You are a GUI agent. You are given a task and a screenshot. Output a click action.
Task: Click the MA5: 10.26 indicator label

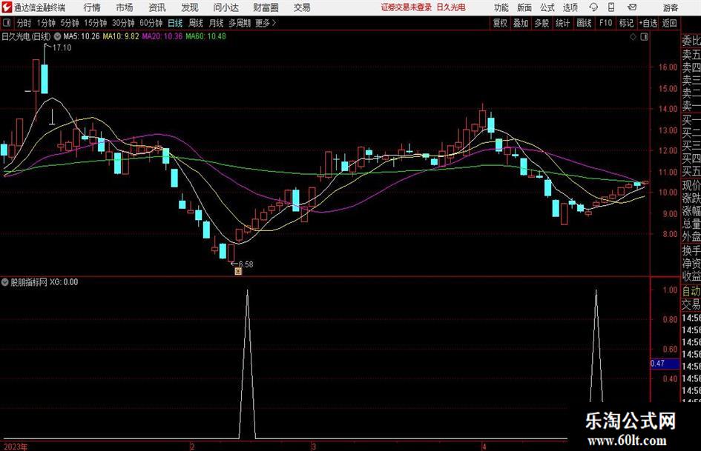pos(82,36)
